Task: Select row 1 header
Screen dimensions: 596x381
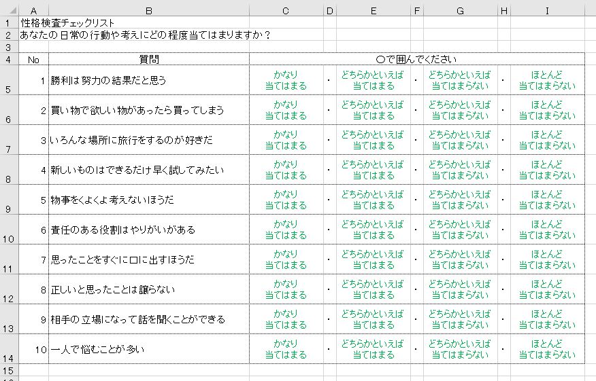Action: tap(9, 23)
